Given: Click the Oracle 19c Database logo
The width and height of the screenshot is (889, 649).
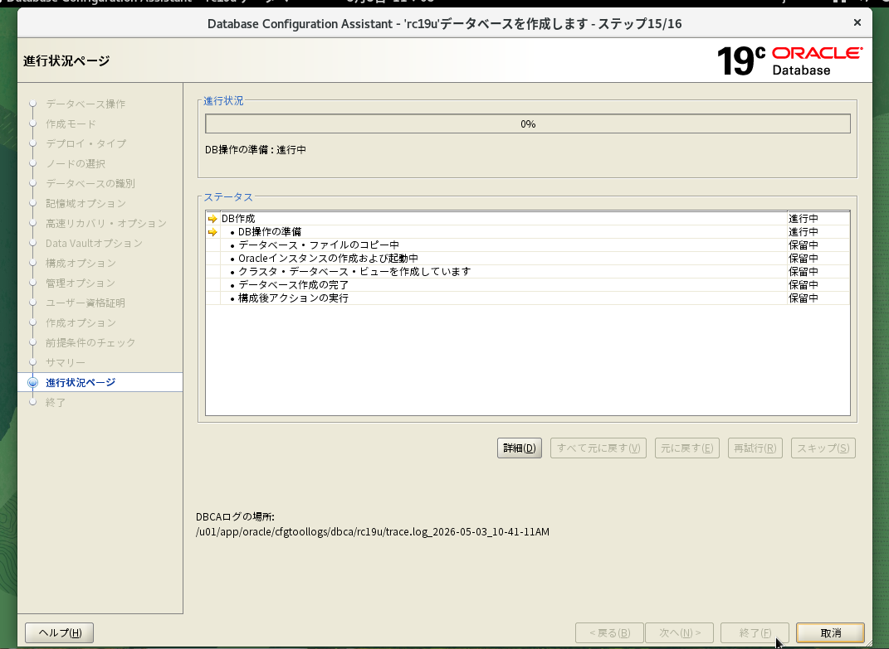Looking at the screenshot, I should (789, 61).
